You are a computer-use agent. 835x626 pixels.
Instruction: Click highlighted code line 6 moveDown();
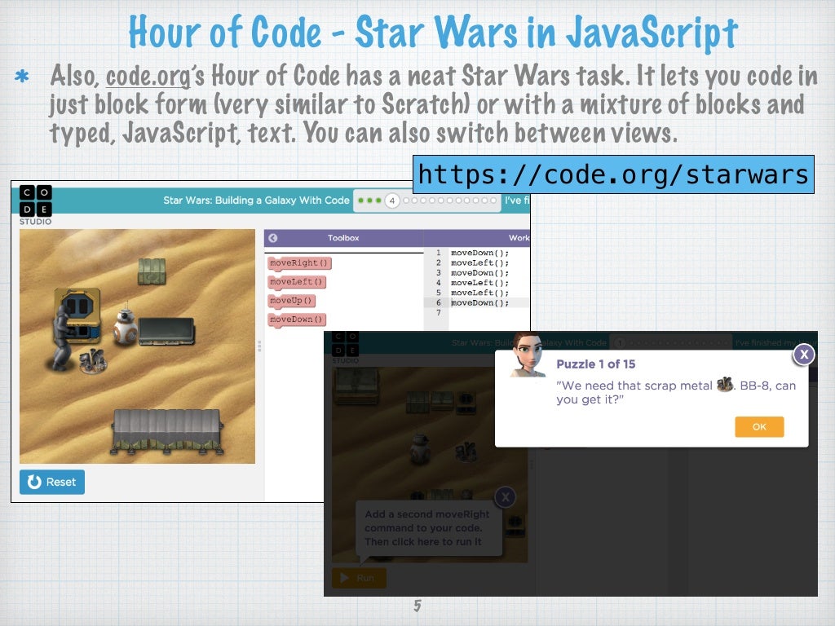coord(479,303)
